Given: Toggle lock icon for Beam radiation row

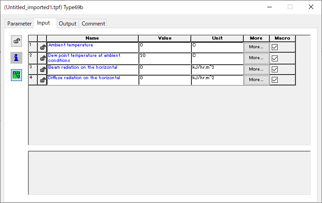Looking at the screenshot, I should (42, 70).
